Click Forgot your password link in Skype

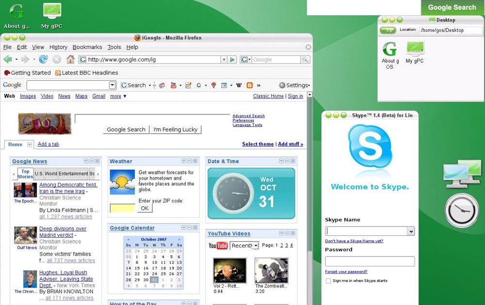coord(346,272)
